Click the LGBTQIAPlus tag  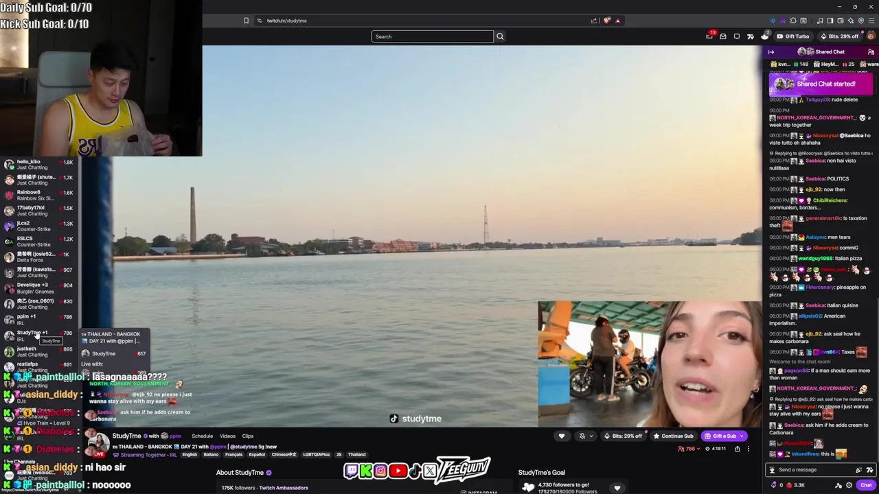(x=317, y=454)
